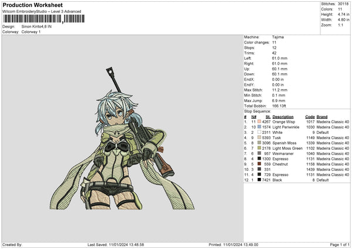Click the White thread color swatch
This screenshot has height=249, width=352.
(x=259, y=132)
